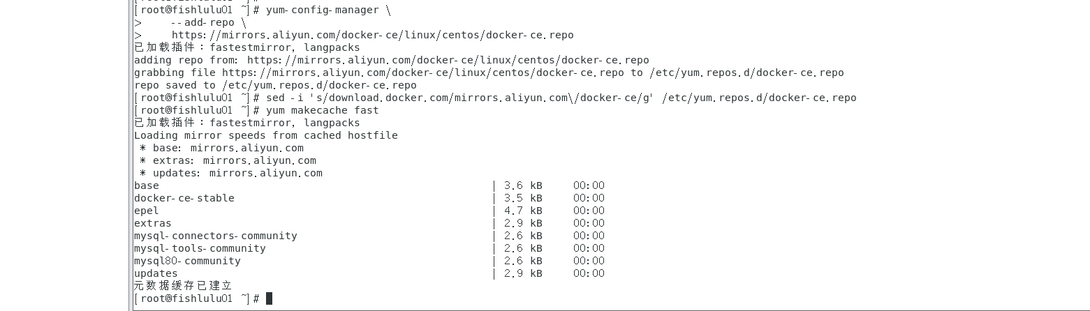Click the '元数据缓存已建立' status message
This screenshot has height=311, width=1090.
pos(183,286)
